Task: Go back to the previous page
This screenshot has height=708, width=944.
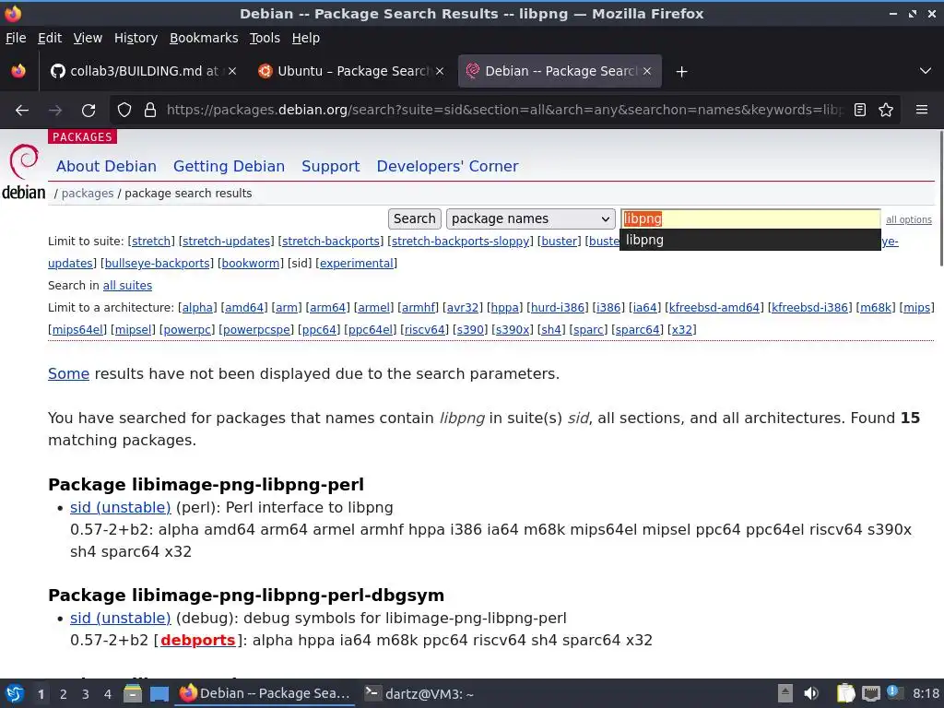Action: point(22,111)
